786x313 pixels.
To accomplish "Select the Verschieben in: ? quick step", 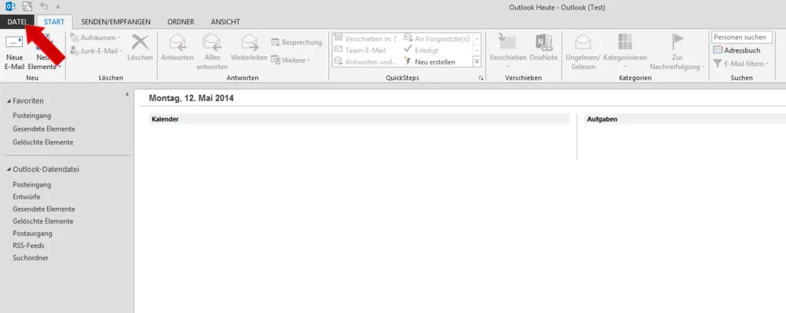I will click(365, 38).
